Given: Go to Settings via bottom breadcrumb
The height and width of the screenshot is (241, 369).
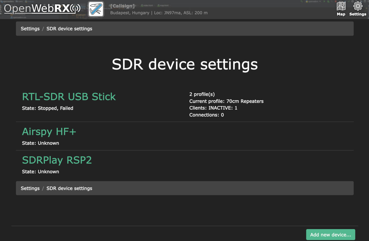Looking at the screenshot, I should point(30,189).
